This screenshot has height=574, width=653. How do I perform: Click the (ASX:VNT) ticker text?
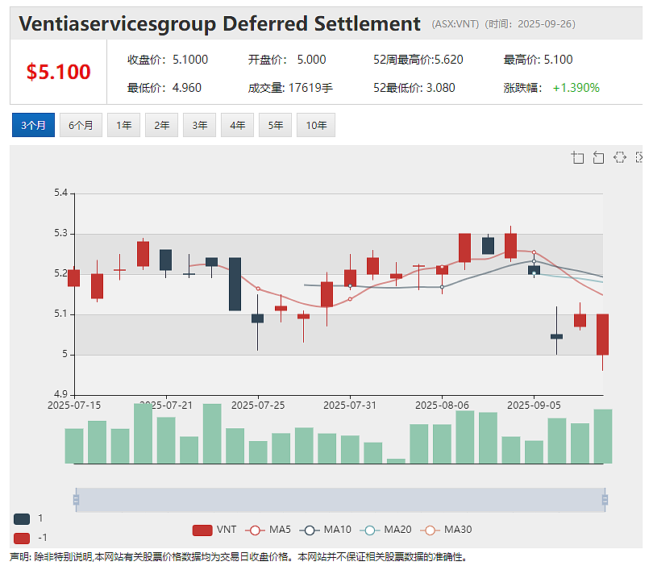click(x=455, y=23)
